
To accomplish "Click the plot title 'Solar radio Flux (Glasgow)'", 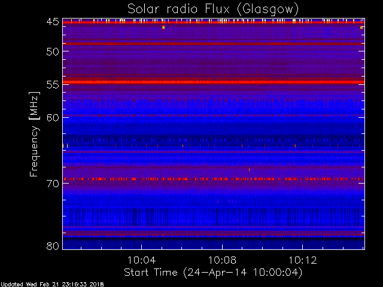I will (213, 9).
